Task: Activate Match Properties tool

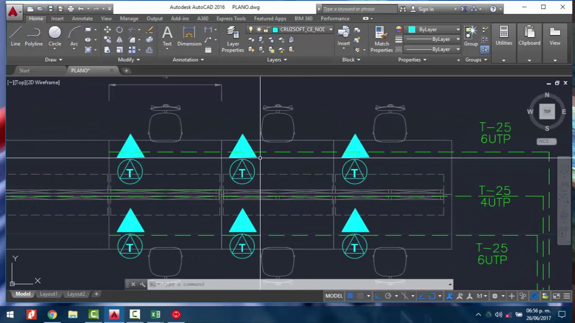Action: pos(381,39)
